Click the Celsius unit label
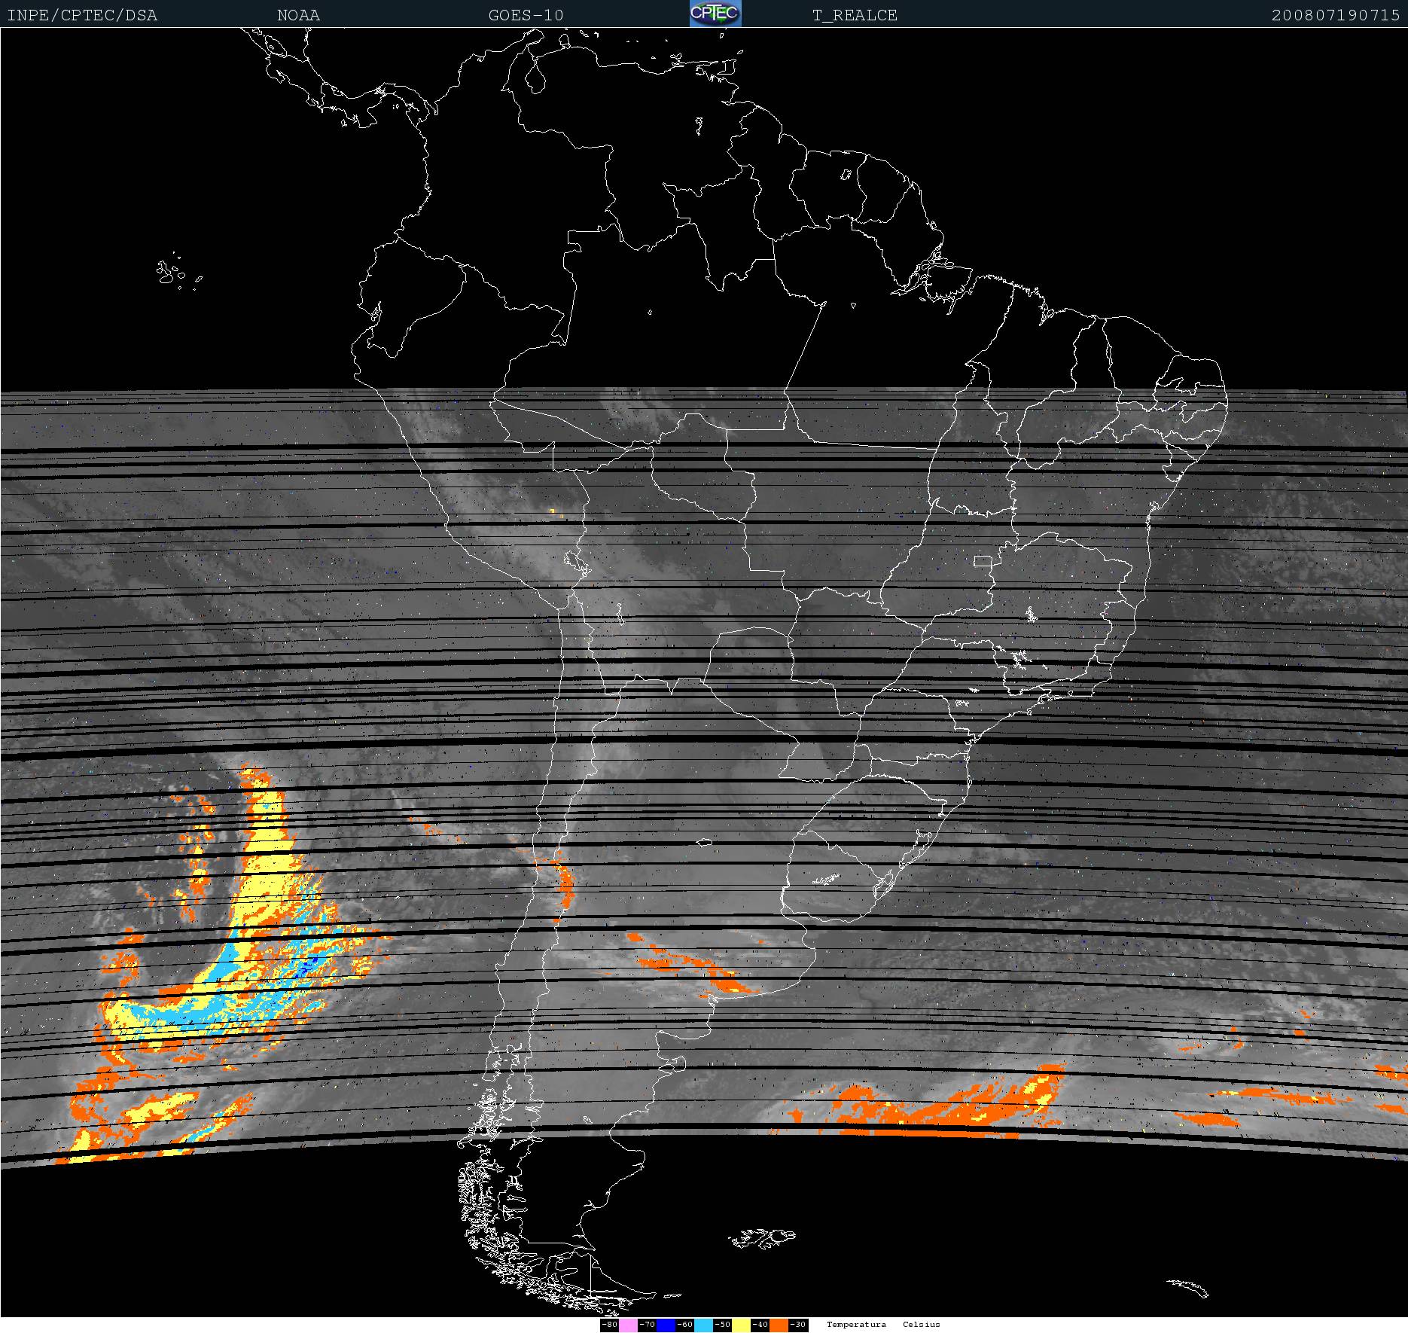The height and width of the screenshot is (1333, 1408). [922, 1324]
